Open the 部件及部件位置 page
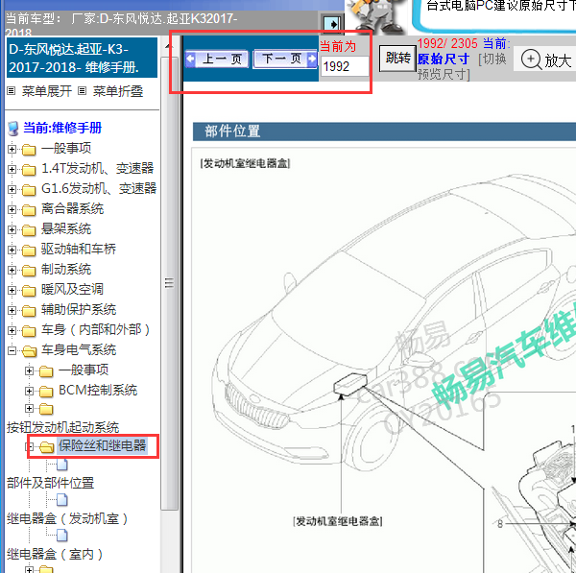The width and height of the screenshot is (576, 573). pos(50,483)
